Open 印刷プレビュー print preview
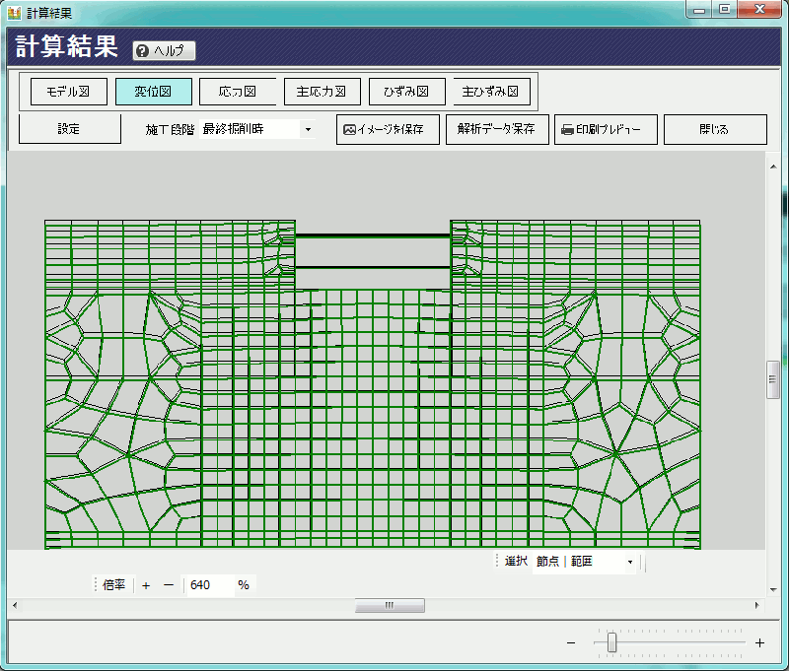789x671 pixels. click(x=606, y=130)
